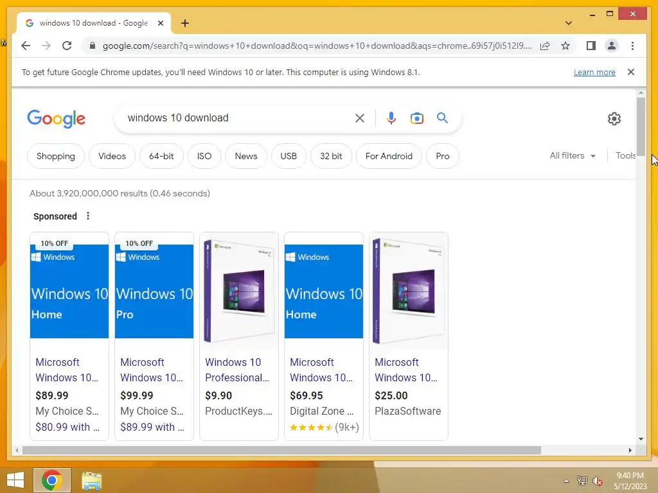Image resolution: width=658 pixels, height=493 pixels.
Task: Open the Sponsored three-dot options
Action: 87,216
